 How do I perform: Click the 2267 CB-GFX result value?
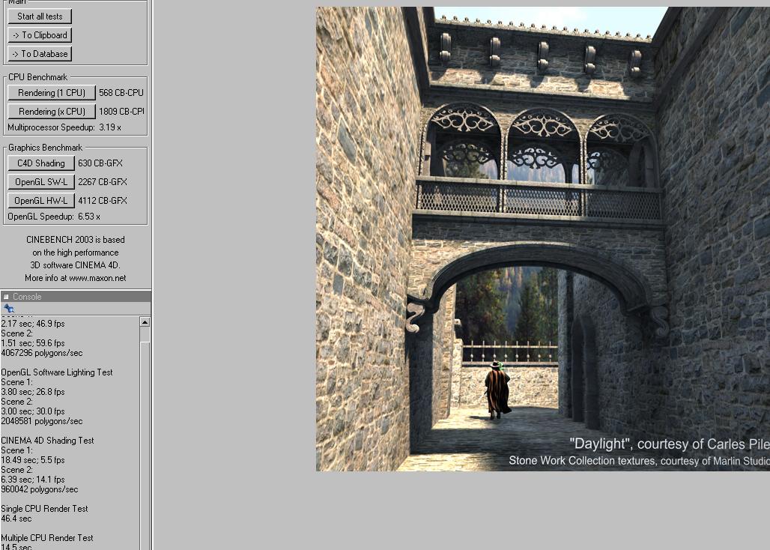pos(103,181)
